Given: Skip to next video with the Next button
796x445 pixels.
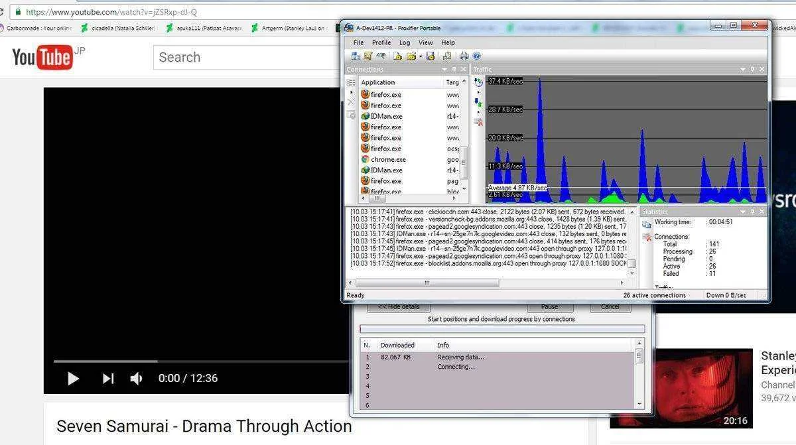Looking at the screenshot, I should (107, 378).
